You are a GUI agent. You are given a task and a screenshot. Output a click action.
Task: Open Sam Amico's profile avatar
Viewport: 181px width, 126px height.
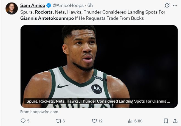click(12, 8)
